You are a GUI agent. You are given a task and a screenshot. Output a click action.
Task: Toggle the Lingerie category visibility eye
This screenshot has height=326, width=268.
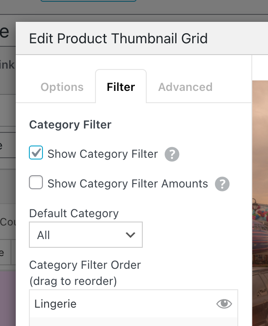(224, 304)
